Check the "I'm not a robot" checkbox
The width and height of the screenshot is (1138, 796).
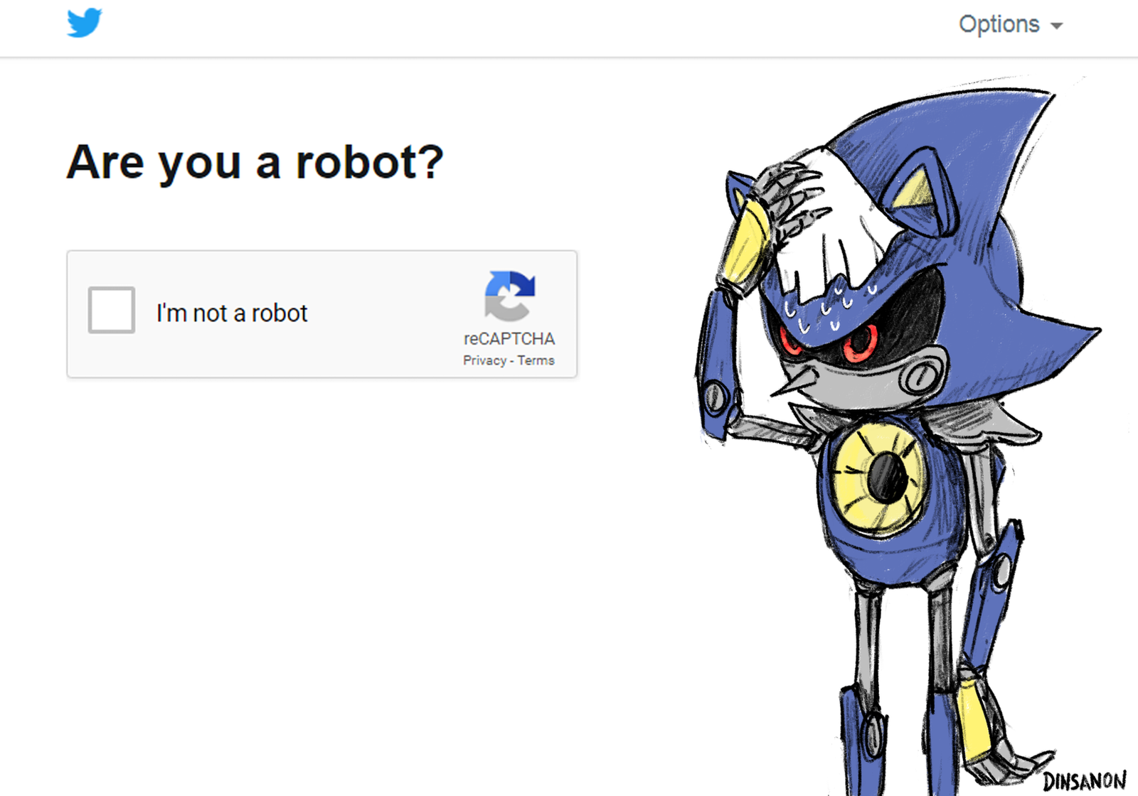(112, 310)
